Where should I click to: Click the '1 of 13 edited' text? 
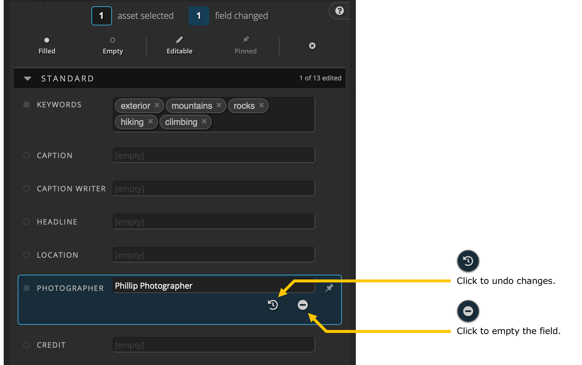320,78
